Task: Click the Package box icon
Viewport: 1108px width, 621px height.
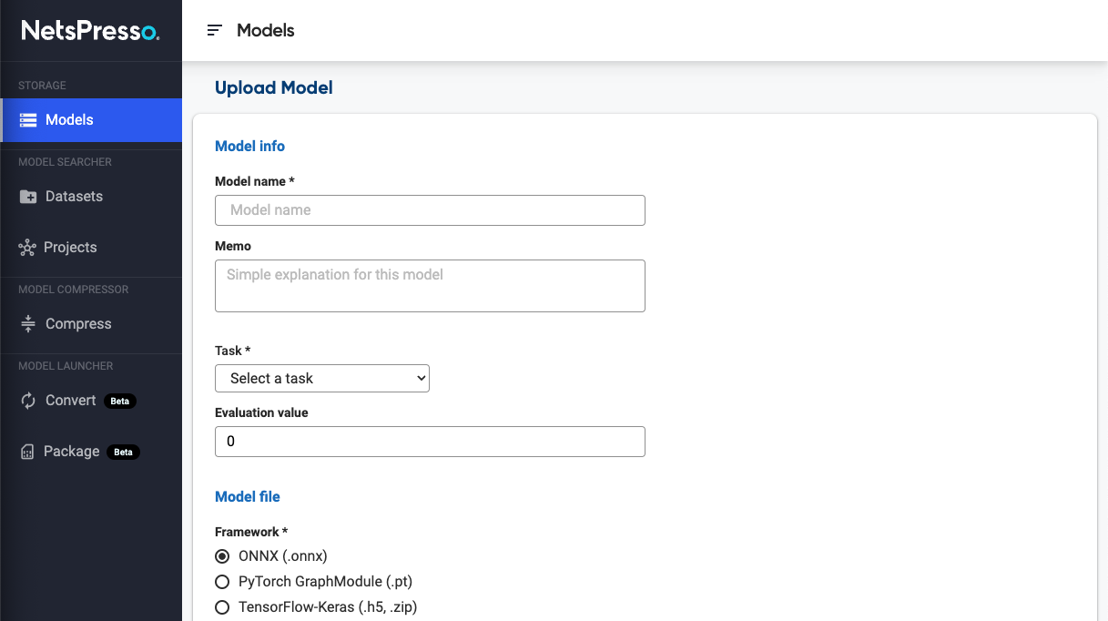Action: (27, 452)
